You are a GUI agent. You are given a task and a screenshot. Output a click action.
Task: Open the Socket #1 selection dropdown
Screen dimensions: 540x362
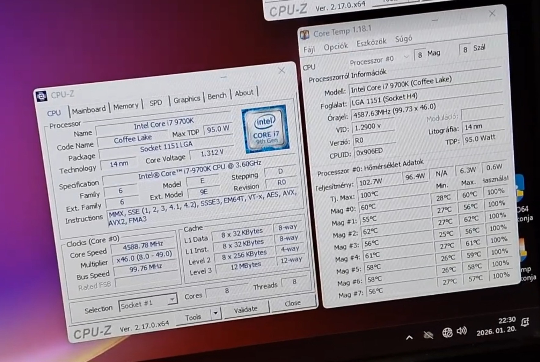pos(148,302)
